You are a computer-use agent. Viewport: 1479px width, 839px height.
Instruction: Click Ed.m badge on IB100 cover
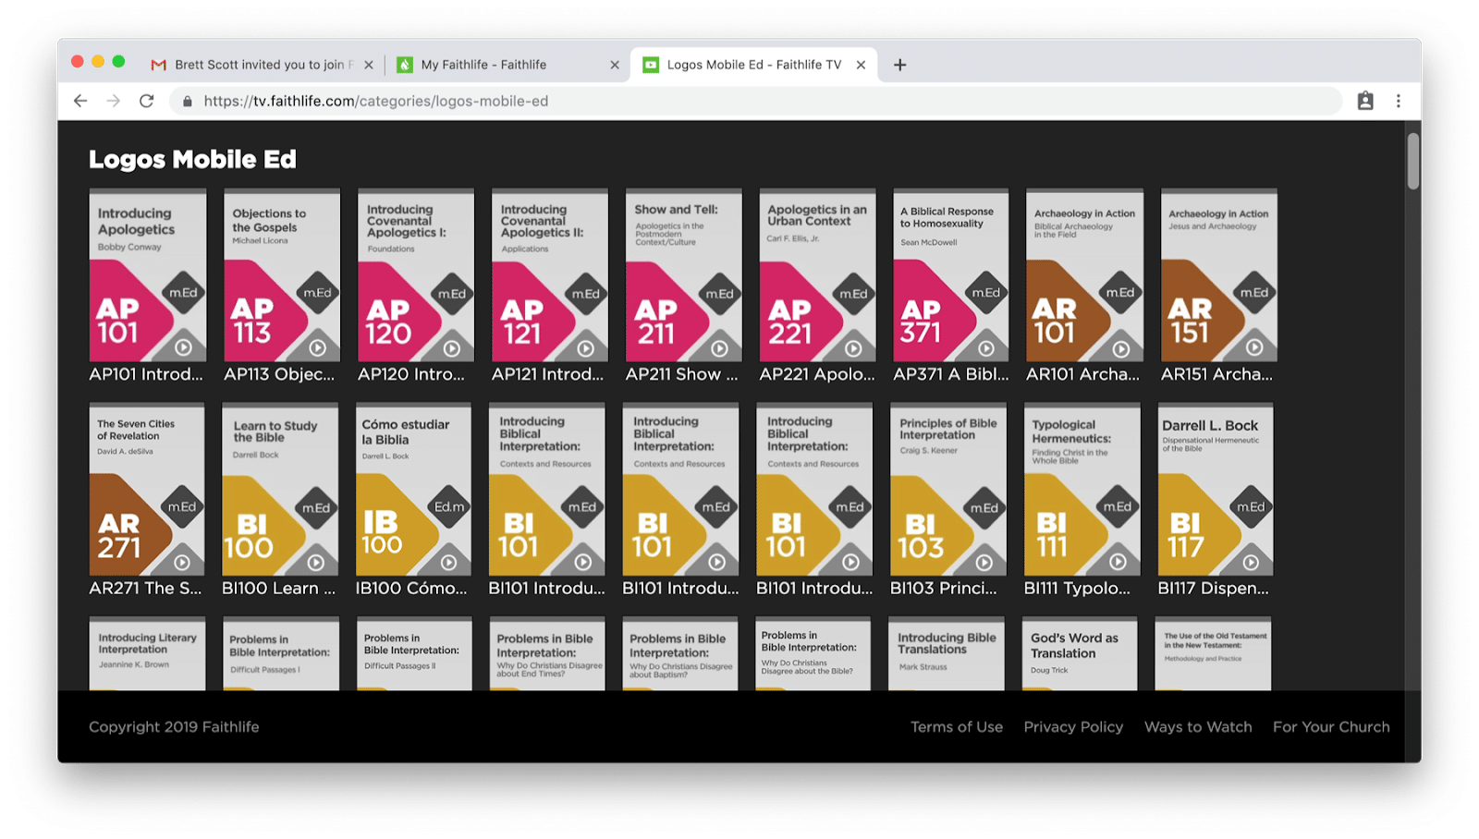(449, 506)
